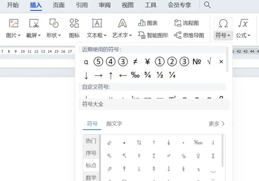
Task: Open the 会员专享 ribbon tab
Action: coord(180,5)
